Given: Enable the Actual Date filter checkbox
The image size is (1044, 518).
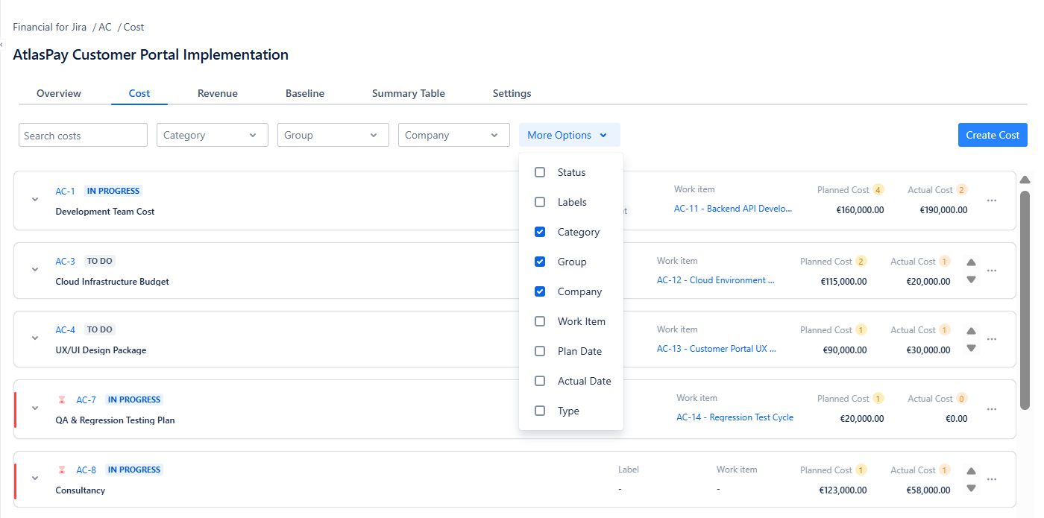Looking at the screenshot, I should point(540,381).
